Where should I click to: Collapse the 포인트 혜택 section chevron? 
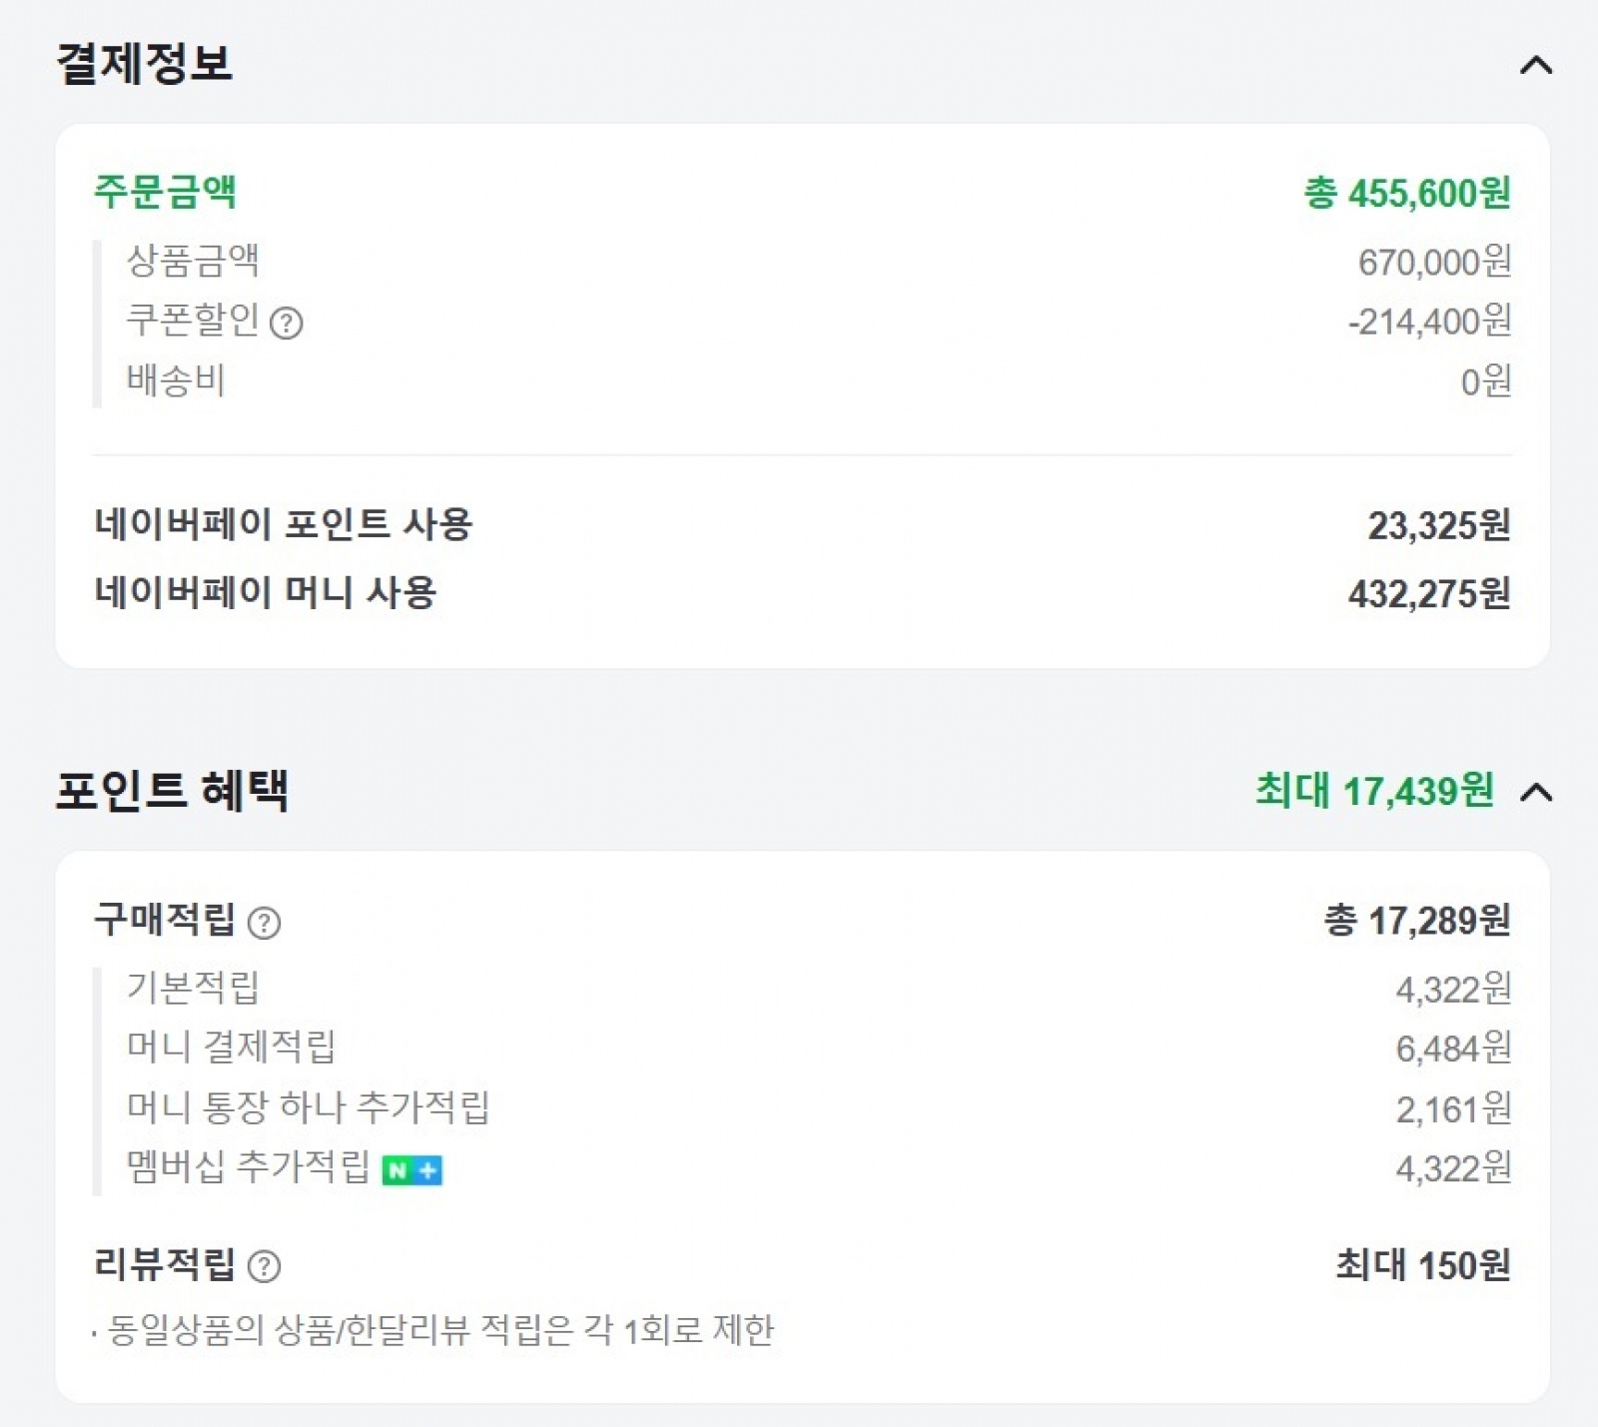tap(1535, 793)
